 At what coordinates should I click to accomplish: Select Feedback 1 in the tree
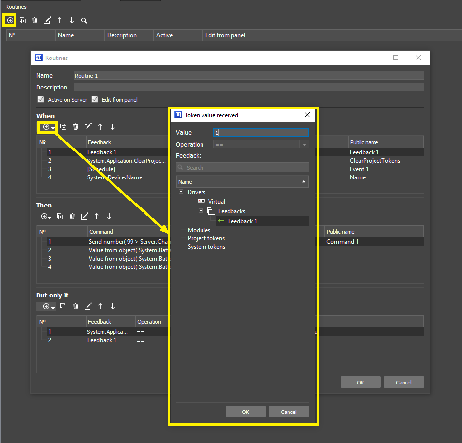coord(242,221)
